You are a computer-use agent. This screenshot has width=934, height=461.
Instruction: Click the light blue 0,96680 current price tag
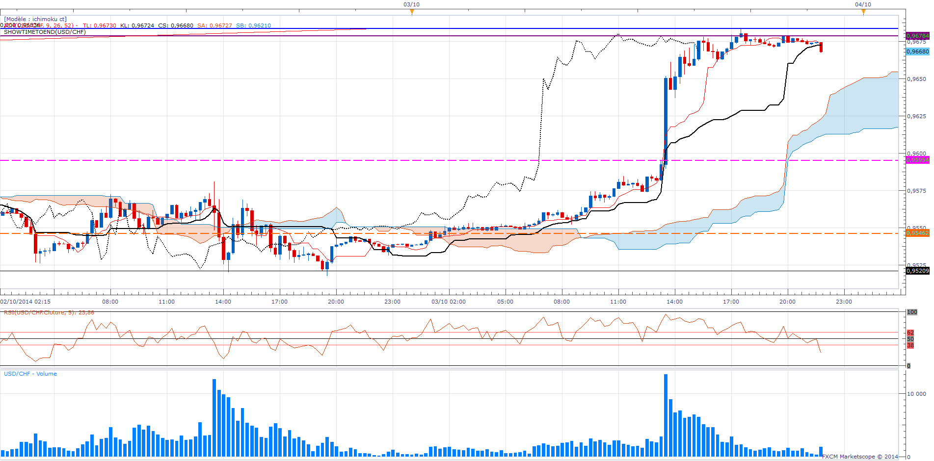click(917, 51)
